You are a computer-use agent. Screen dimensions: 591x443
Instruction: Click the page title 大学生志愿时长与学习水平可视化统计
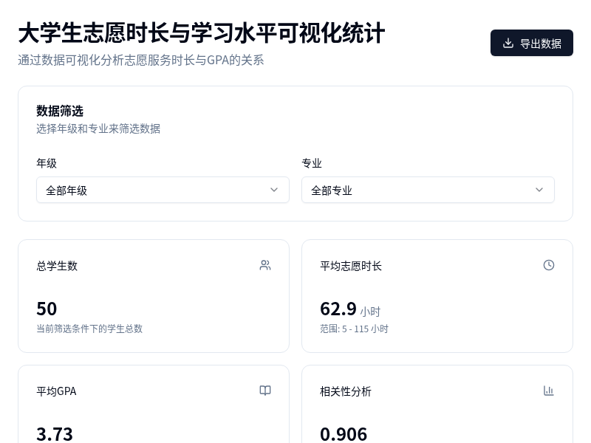point(201,33)
